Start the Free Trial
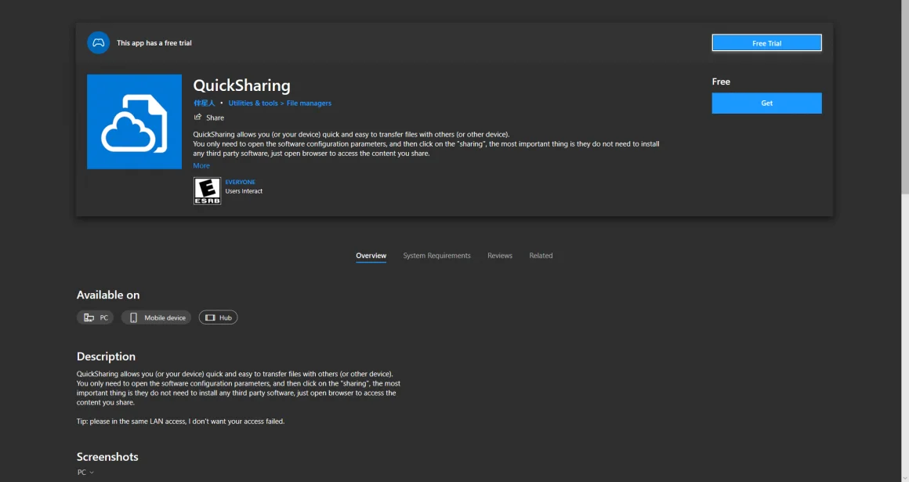 click(766, 43)
